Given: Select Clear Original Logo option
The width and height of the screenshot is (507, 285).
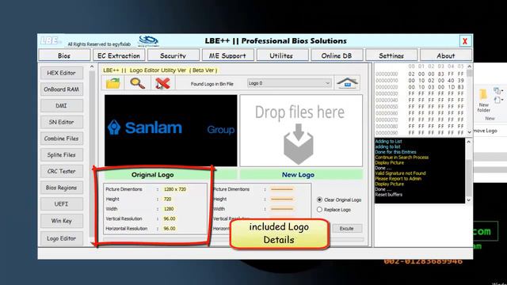Looking at the screenshot, I should pyautogui.click(x=339, y=199).
